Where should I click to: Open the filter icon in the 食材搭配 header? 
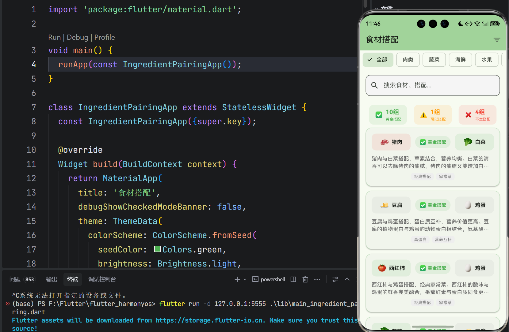tap(497, 40)
